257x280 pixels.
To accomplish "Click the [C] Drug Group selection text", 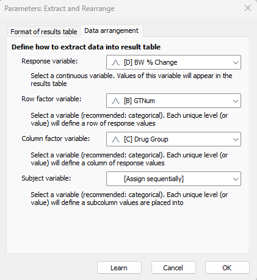I will pos(146,139).
